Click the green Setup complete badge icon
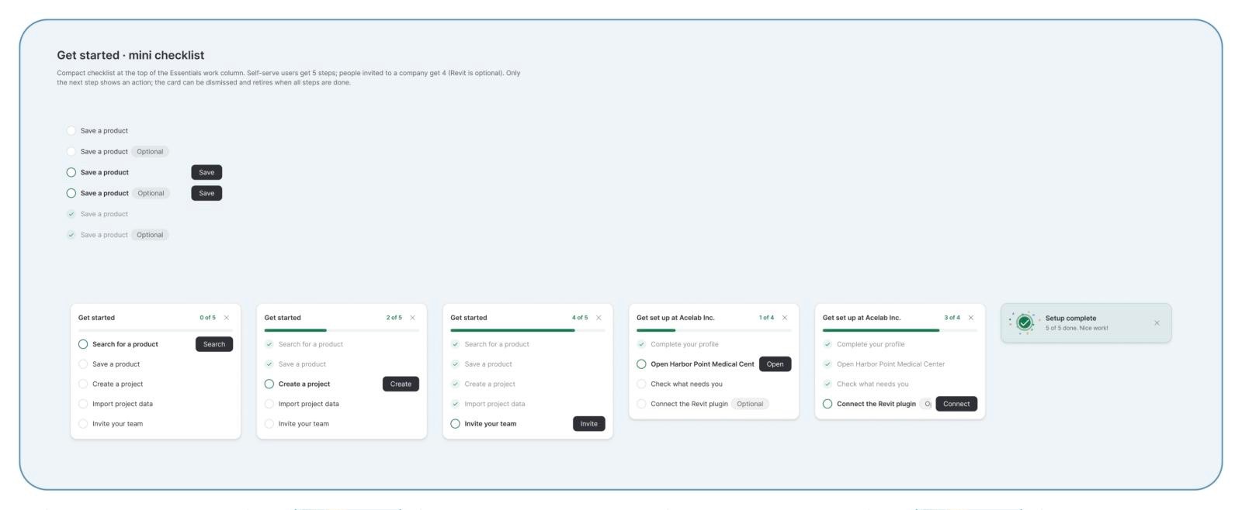Screen dimensions: 1242x510 coord(1025,322)
